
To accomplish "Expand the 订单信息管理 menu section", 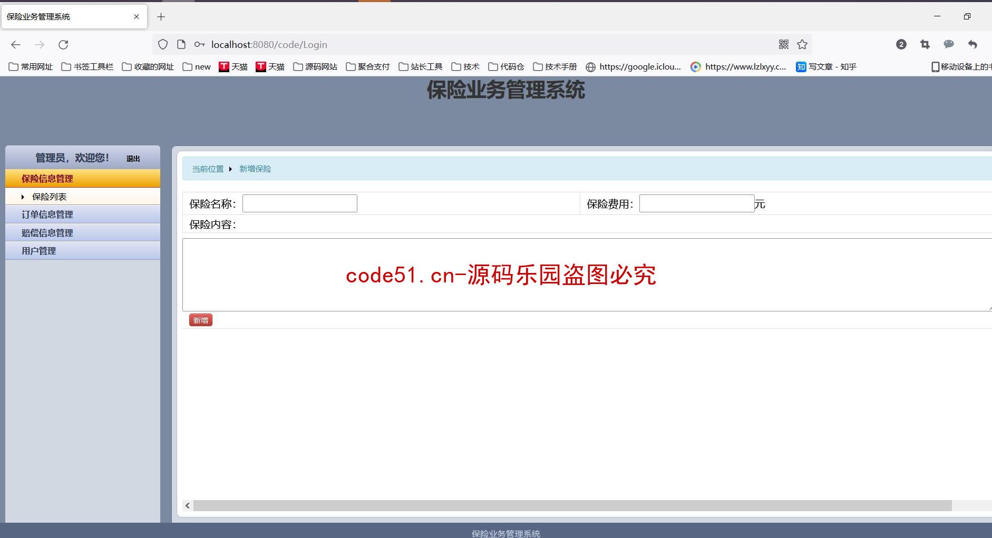I will pos(83,214).
